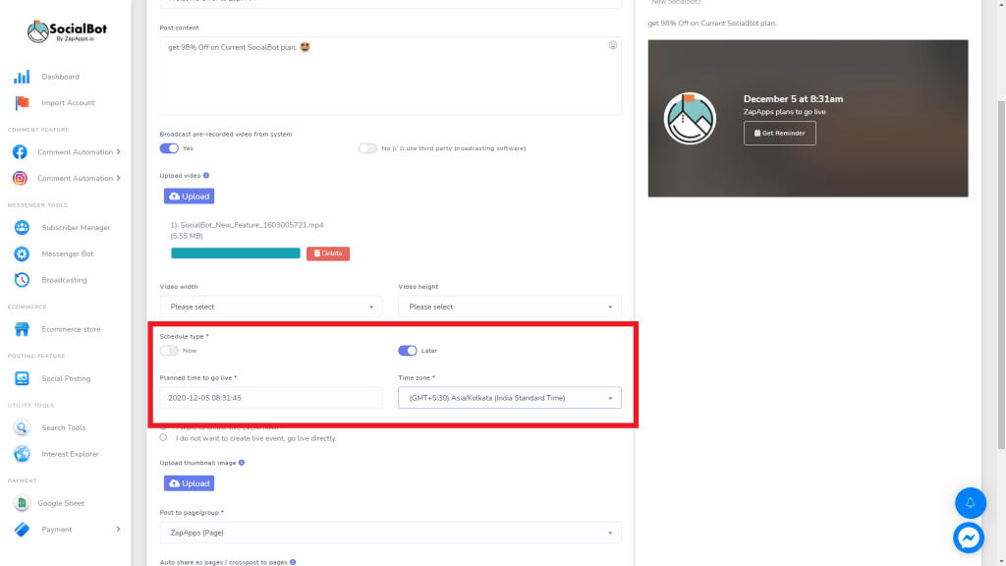Open Social Posting menu item
1006x566 pixels.
tap(66, 378)
